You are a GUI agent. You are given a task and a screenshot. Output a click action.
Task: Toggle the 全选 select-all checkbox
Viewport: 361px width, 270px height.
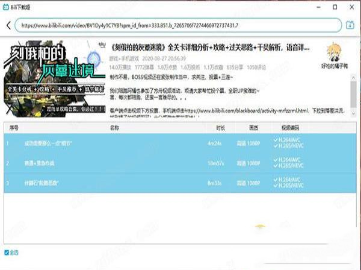pos(7,252)
